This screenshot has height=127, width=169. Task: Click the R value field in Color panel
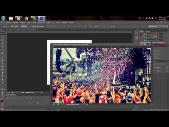click(x=160, y=34)
